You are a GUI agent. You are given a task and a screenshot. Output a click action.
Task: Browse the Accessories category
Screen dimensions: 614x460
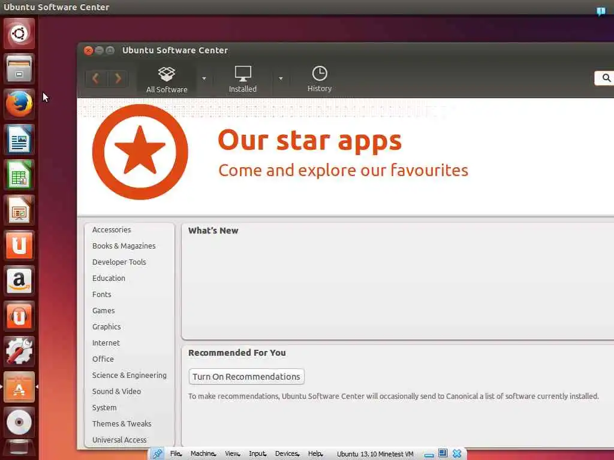pyautogui.click(x=112, y=229)
